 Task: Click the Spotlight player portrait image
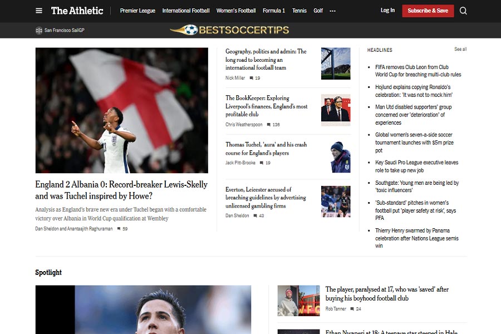click(x=143, y=310)
